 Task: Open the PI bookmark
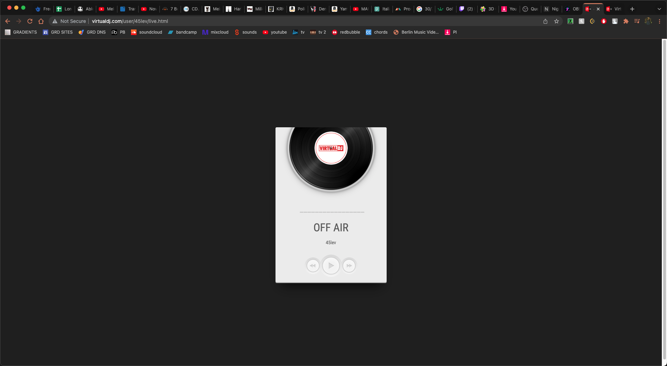[x=451, y=32]
